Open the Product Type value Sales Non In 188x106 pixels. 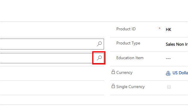[x=177, y=44]
